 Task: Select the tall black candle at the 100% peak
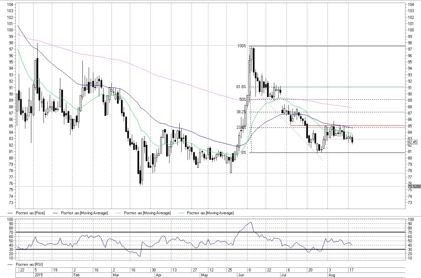pos(254,60)
